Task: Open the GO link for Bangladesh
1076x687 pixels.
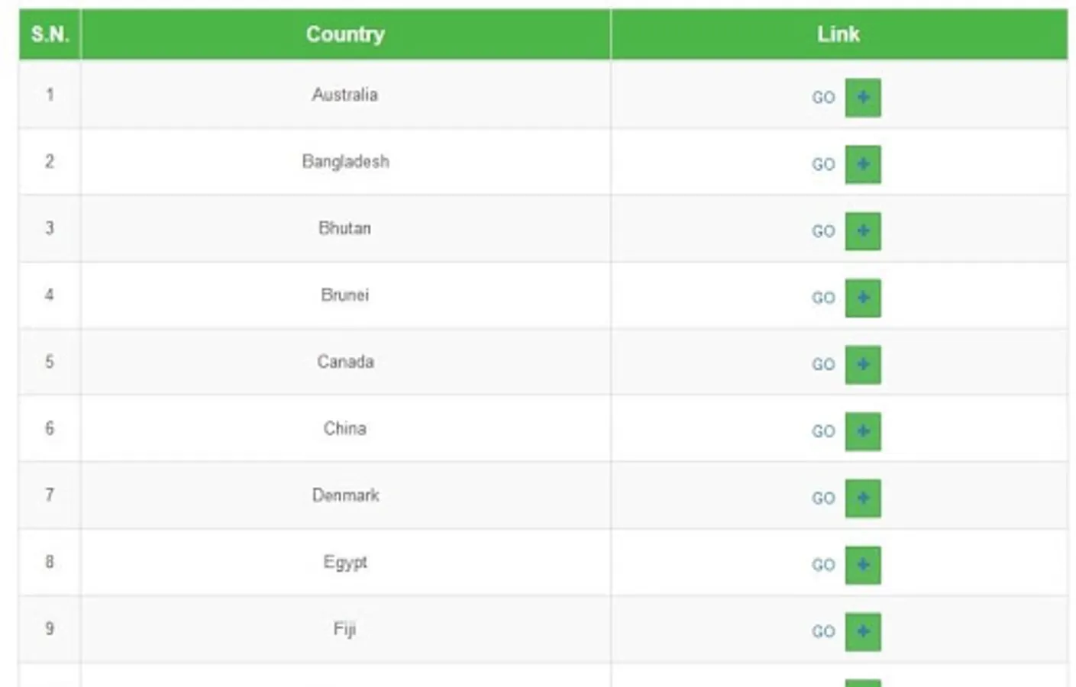Action: 822,165
